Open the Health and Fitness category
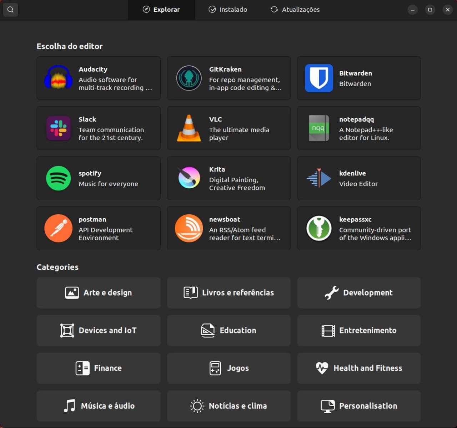 pyautogui.click(x=358, y=368)
